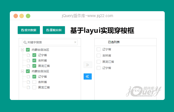Viewport: 174px width, 112px height.
Task: Click the file icon beside second-group 黑龙江省
Action: 28,87
